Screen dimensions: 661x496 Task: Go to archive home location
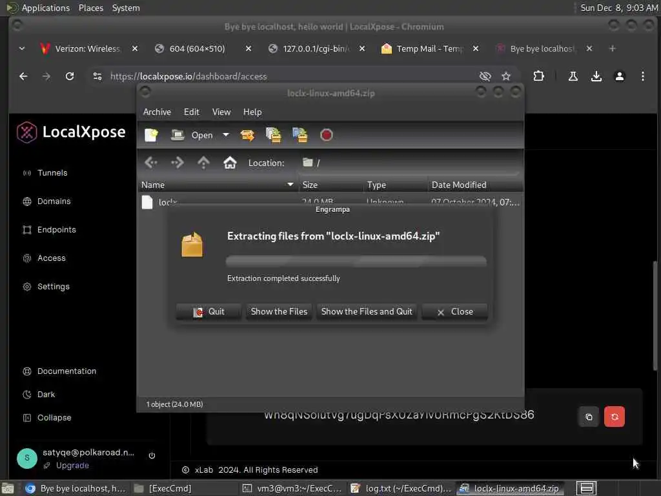230,162
